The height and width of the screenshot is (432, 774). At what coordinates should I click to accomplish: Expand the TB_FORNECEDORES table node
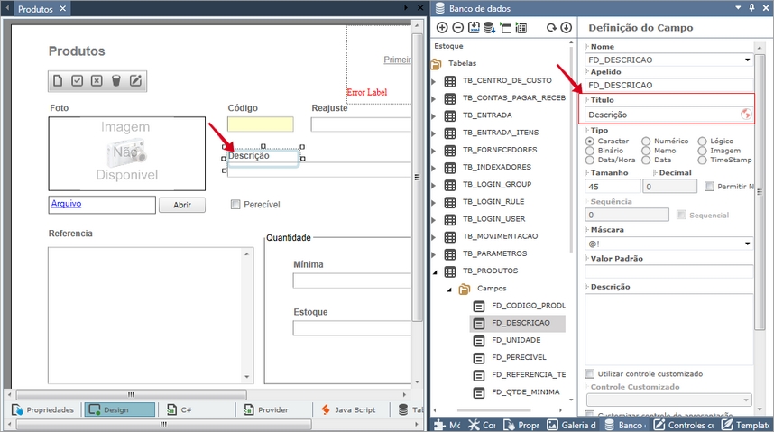tap(434, 150)
